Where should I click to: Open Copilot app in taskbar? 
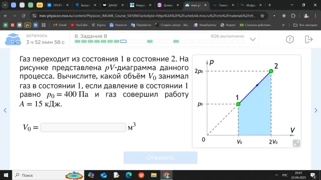[x=91, y=175]
